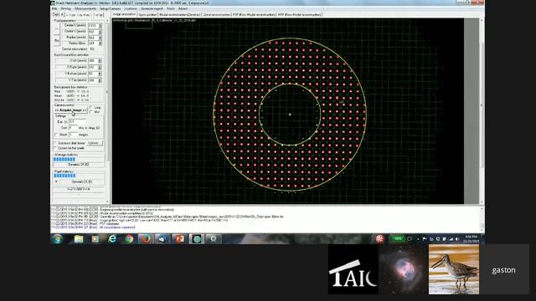Adjust the Y Bottom (pixels) spinner
Screen dimensions: 536x301
click(x=100, y=74)
